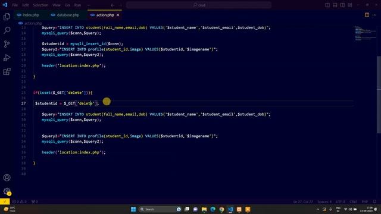Click the VS Code taskbar icon
The width and height of the screenshot is (381, 214).
pos(230,209)
